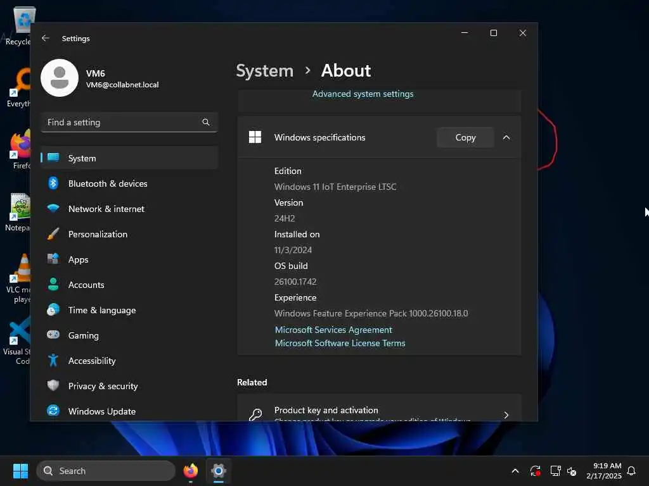649x486 pixels.
Task: Select the OS build value 26100.1742
Action: tap(295, 282)
